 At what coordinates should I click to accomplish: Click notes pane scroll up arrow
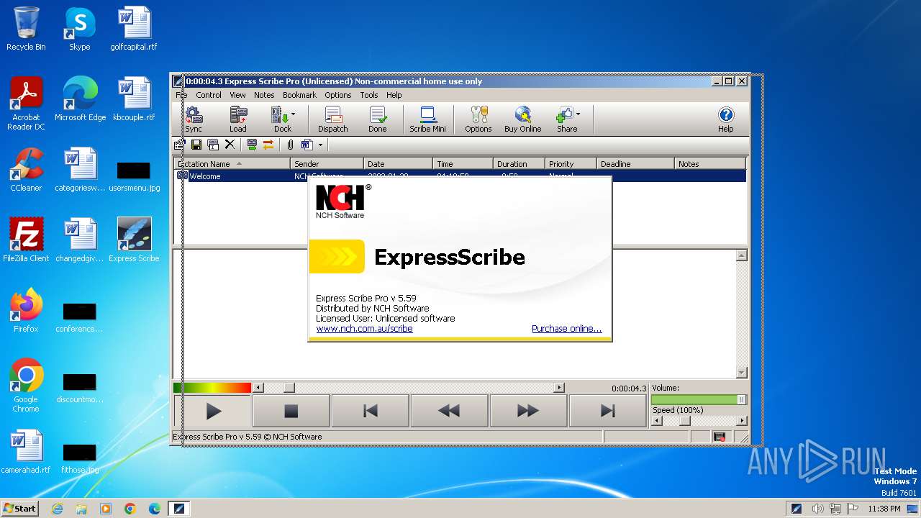(x=742, y=255)
